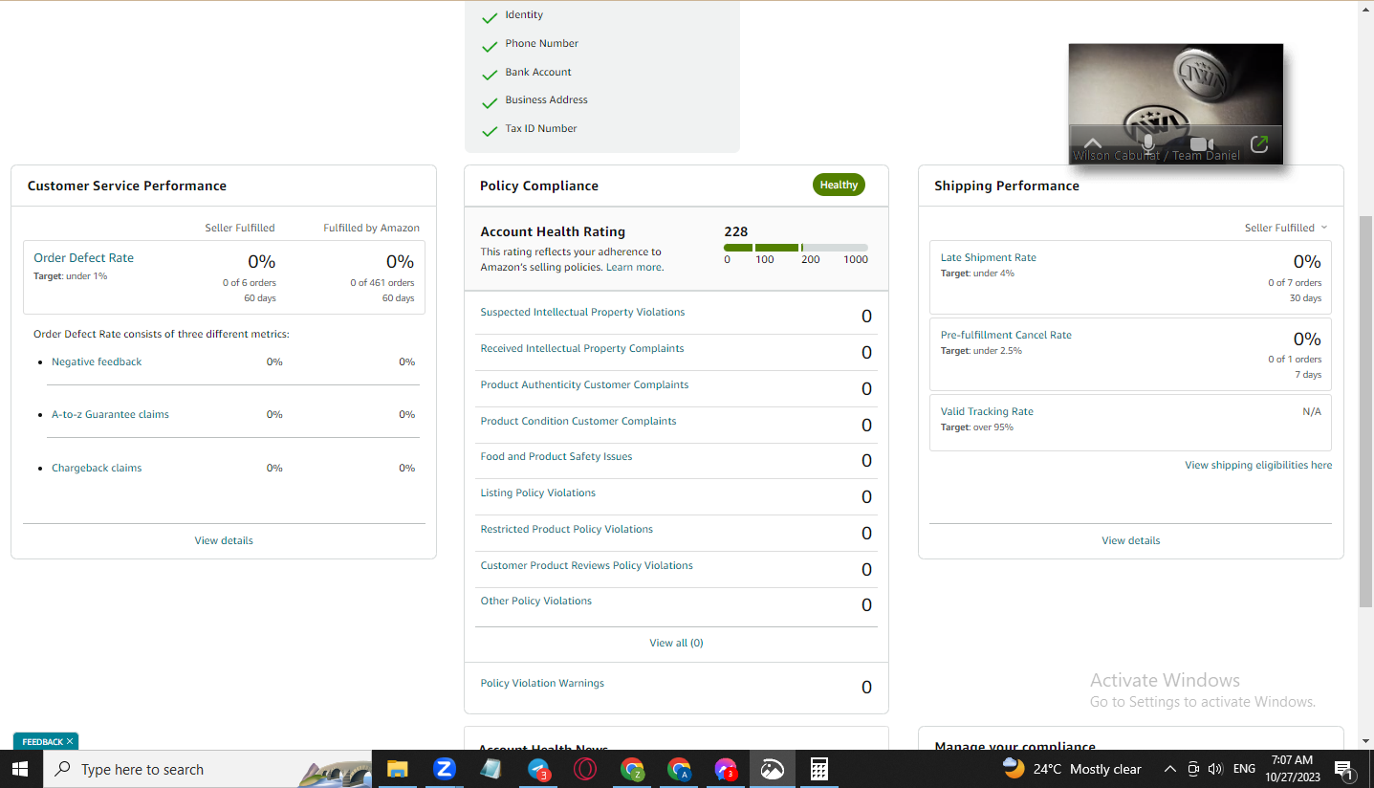Open the notepad-style taskbar icon
Image resolution: width=1374 pixels, height=788 pixels.
click(x=491, y=769)
